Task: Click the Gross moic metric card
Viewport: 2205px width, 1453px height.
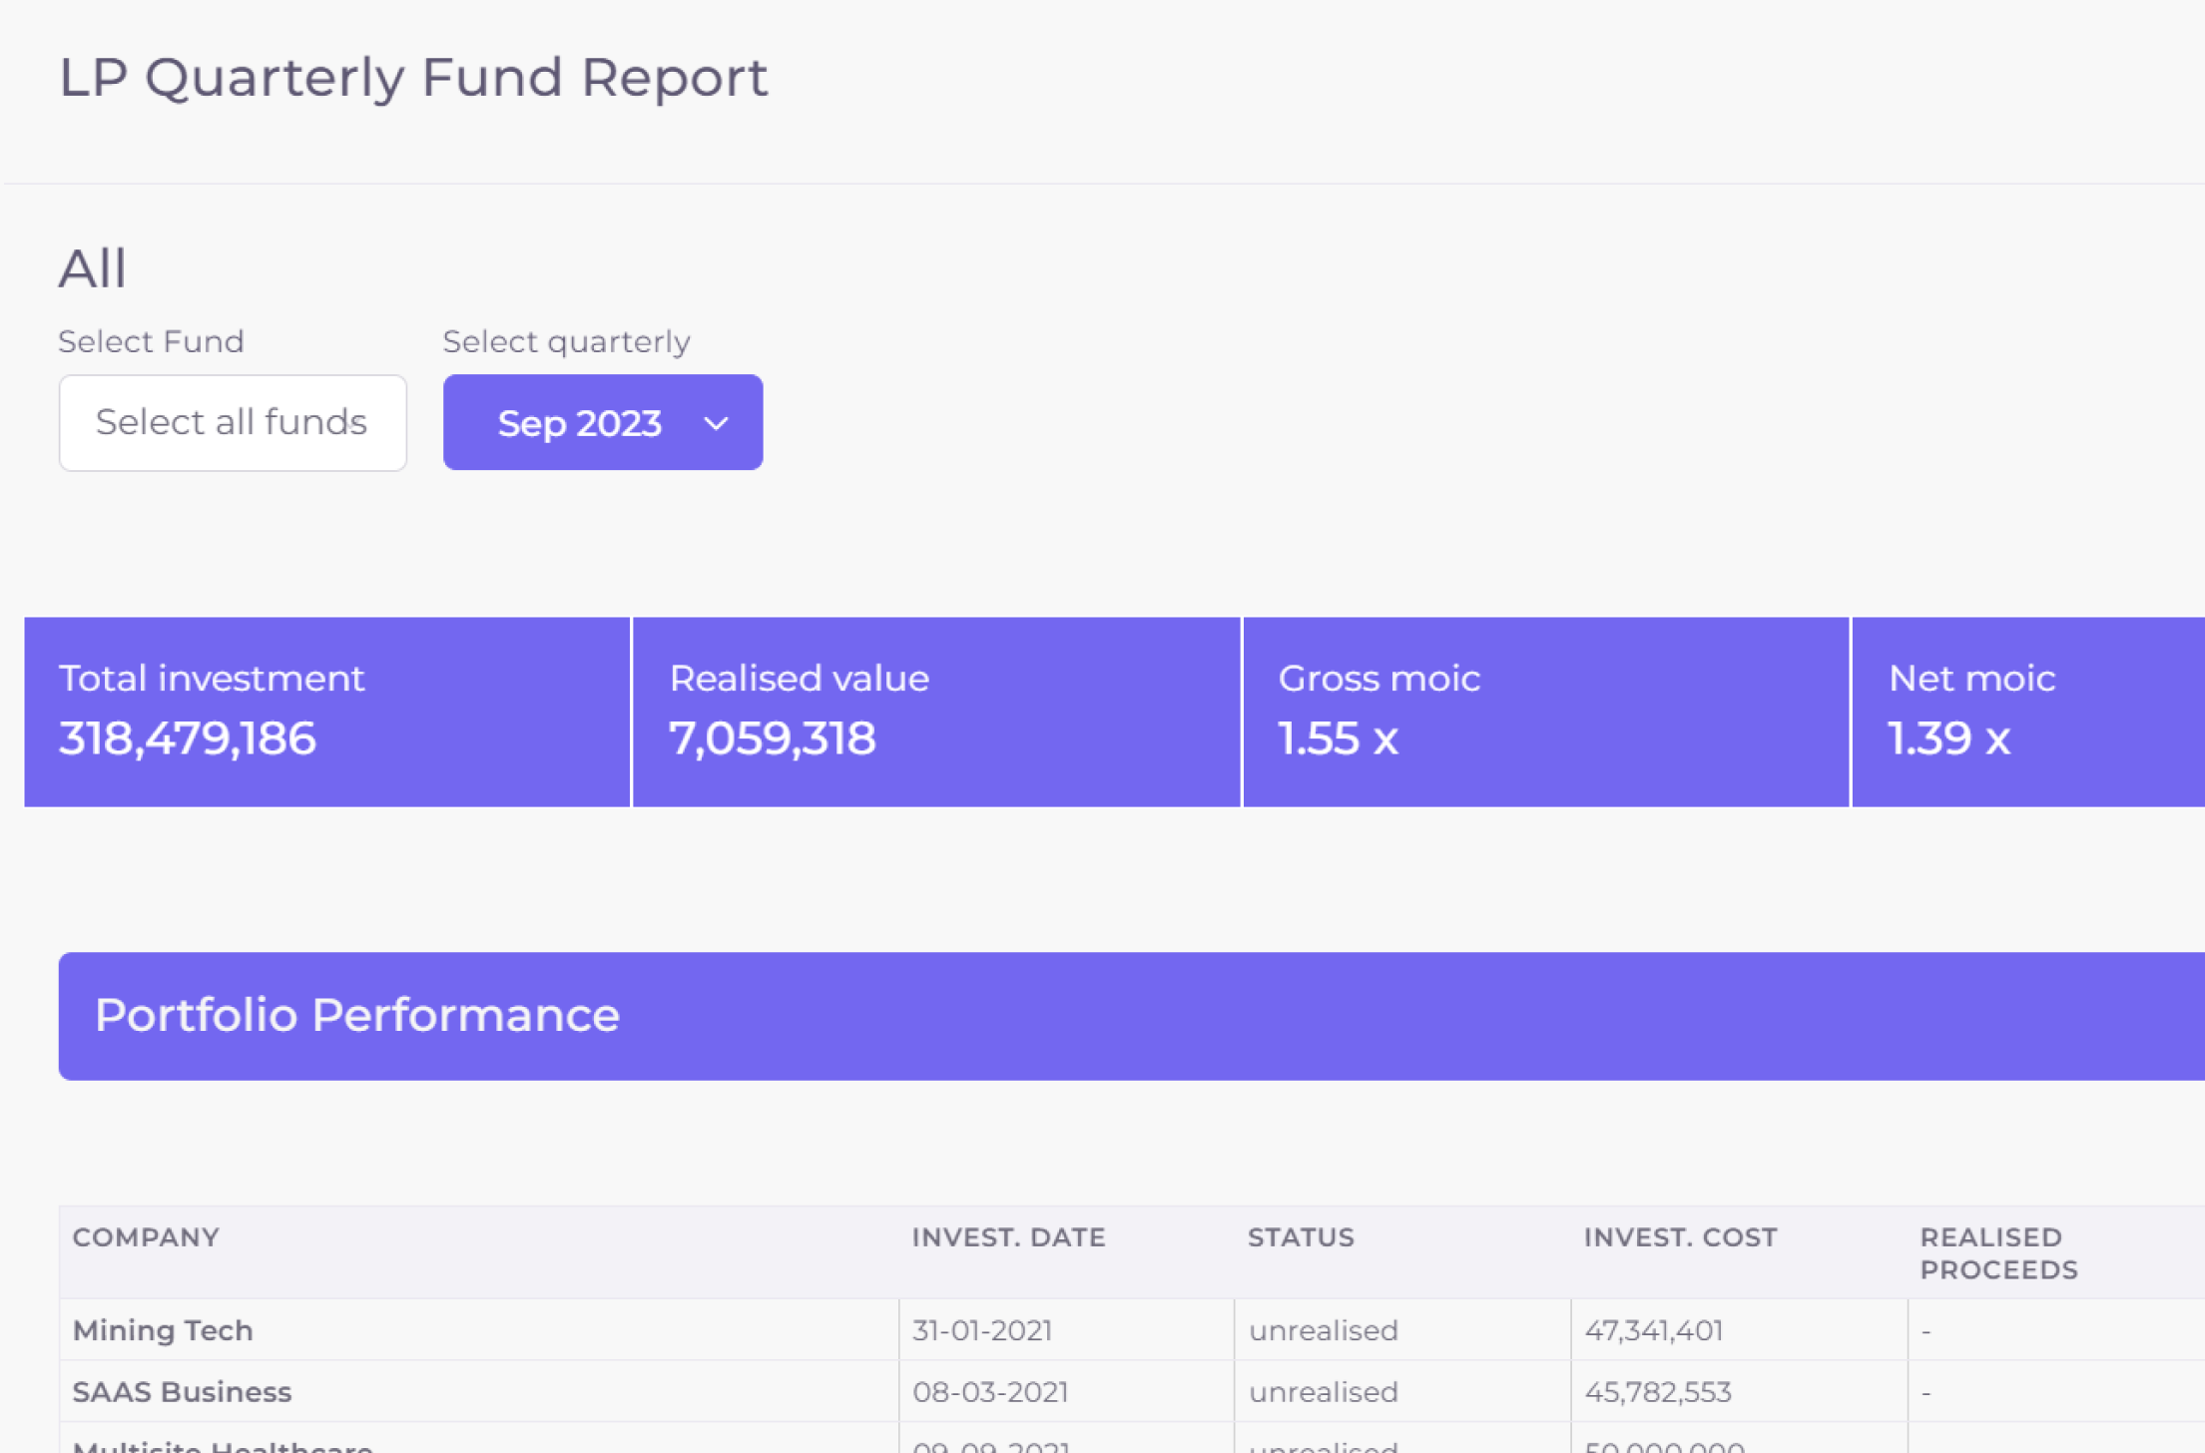Action: click(x=1545, y=711)
